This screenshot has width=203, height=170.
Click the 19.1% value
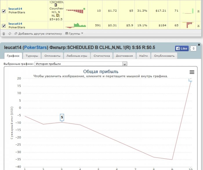[142, 25]
